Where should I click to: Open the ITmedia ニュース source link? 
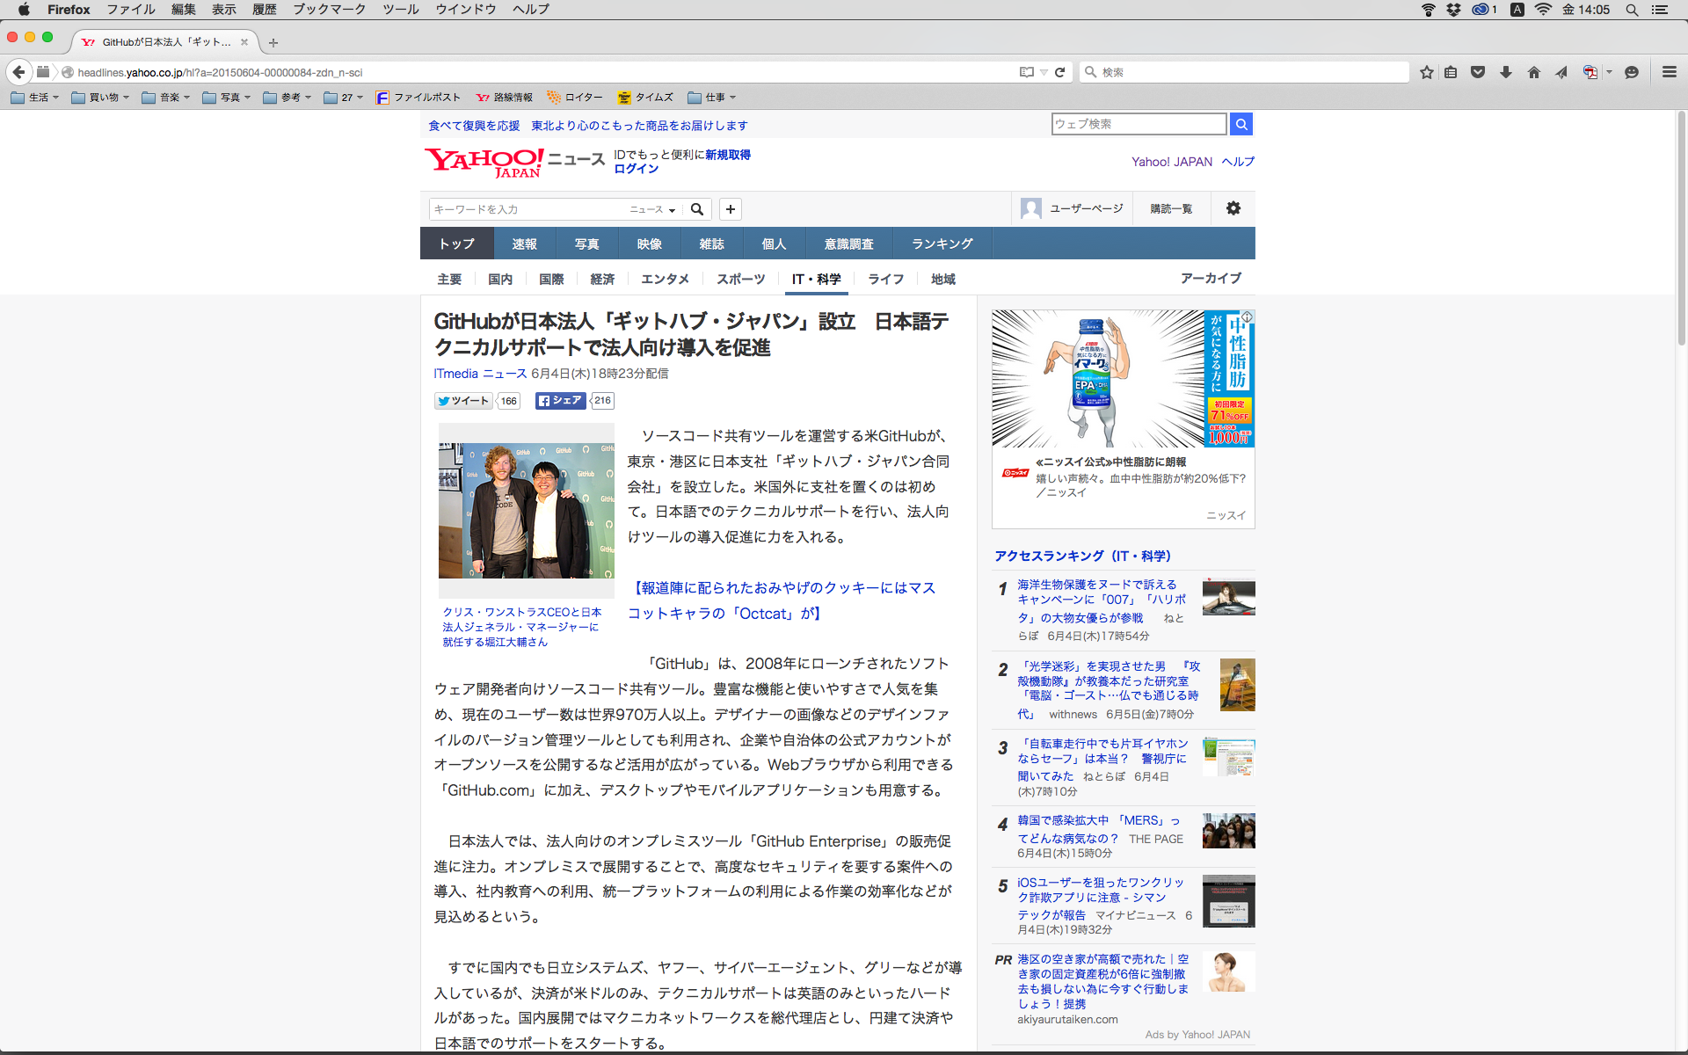(480, 374)
